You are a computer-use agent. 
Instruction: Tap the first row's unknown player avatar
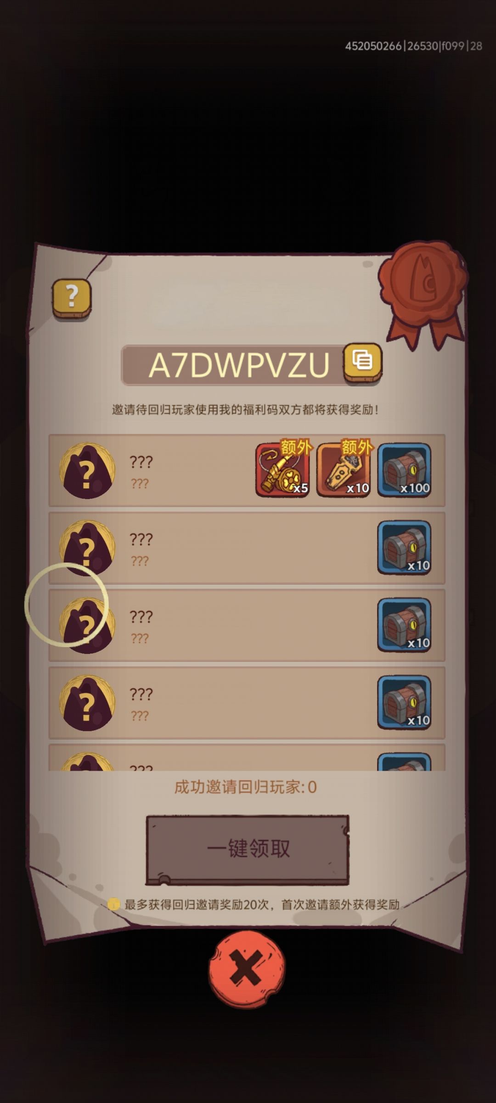(87, 471)
